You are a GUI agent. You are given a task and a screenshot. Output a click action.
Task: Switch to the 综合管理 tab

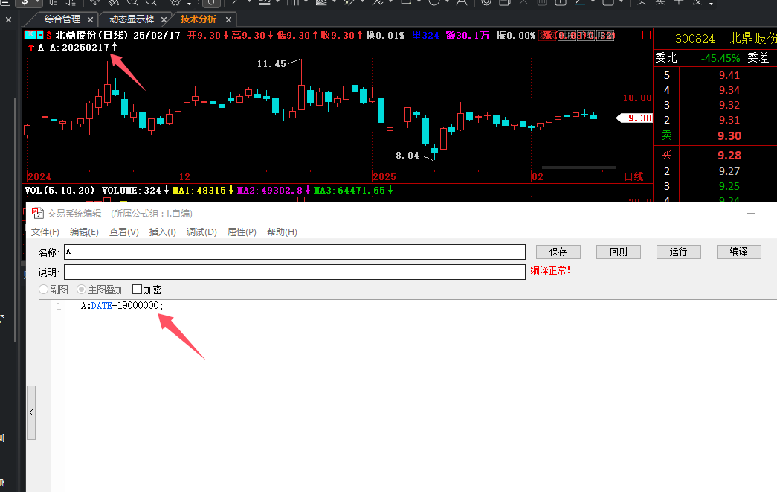point(62,19)
